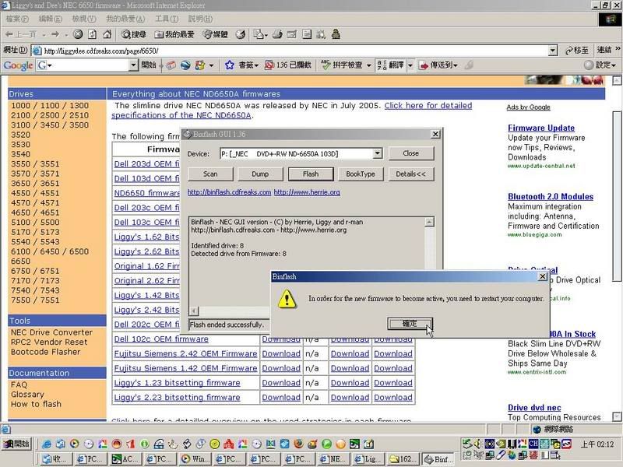Open the 3550 / 3551 drive link
Viewport: 623px width, 467px height.
pos(35,164)
